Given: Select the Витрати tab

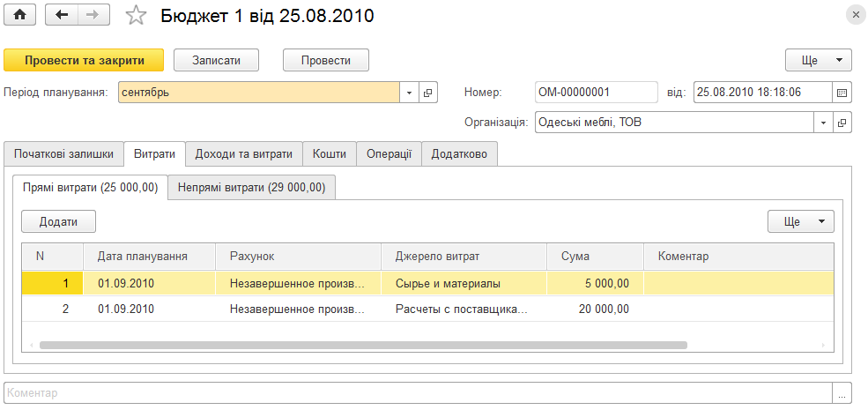Looking at the screenshot, I should tap(154, 154).
